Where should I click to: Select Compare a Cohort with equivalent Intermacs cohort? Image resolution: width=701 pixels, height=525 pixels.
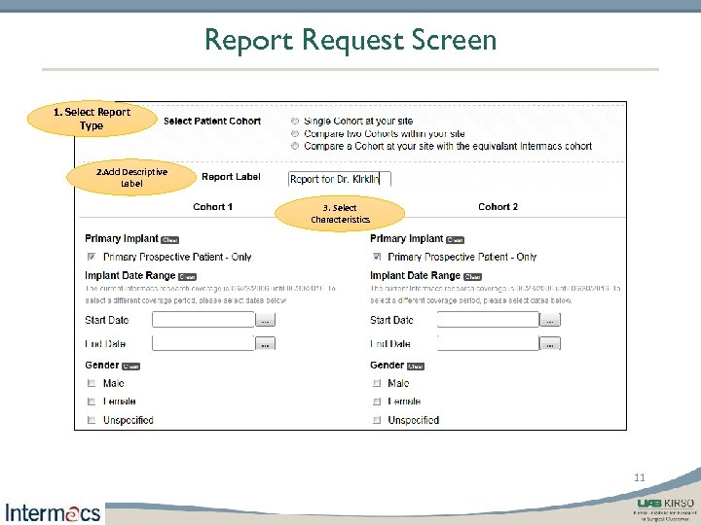pos(295,146)
